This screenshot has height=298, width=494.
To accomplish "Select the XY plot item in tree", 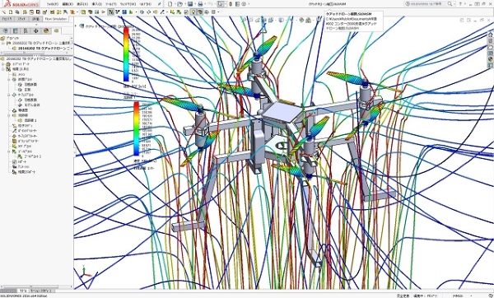I will pos(25,147).
